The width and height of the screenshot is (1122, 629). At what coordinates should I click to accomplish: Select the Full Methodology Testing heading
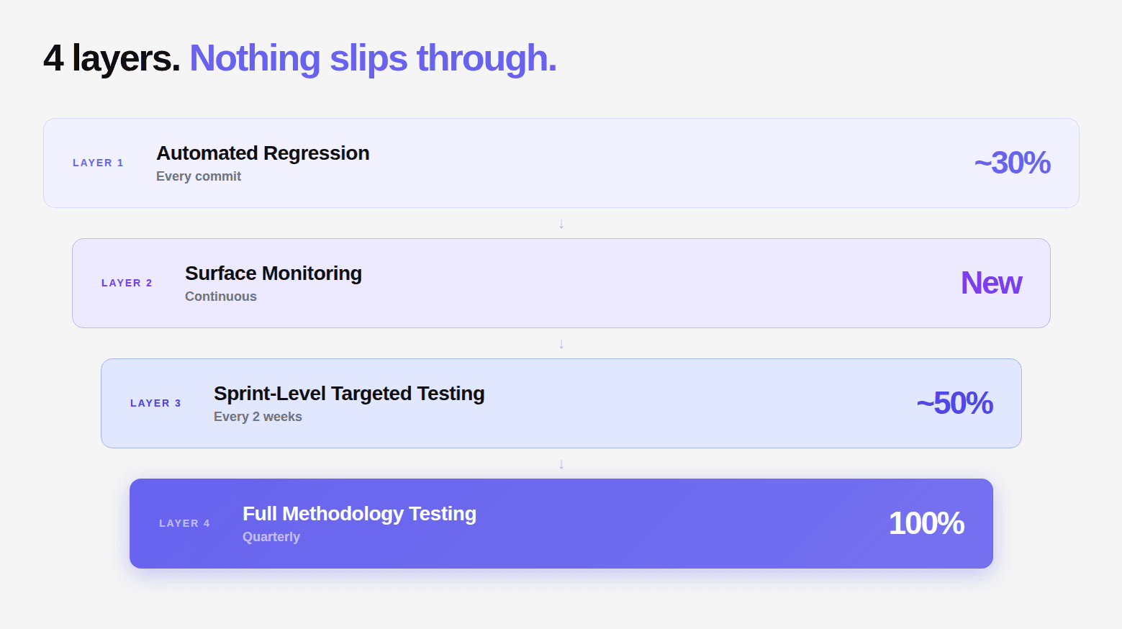tap(359, 514)
